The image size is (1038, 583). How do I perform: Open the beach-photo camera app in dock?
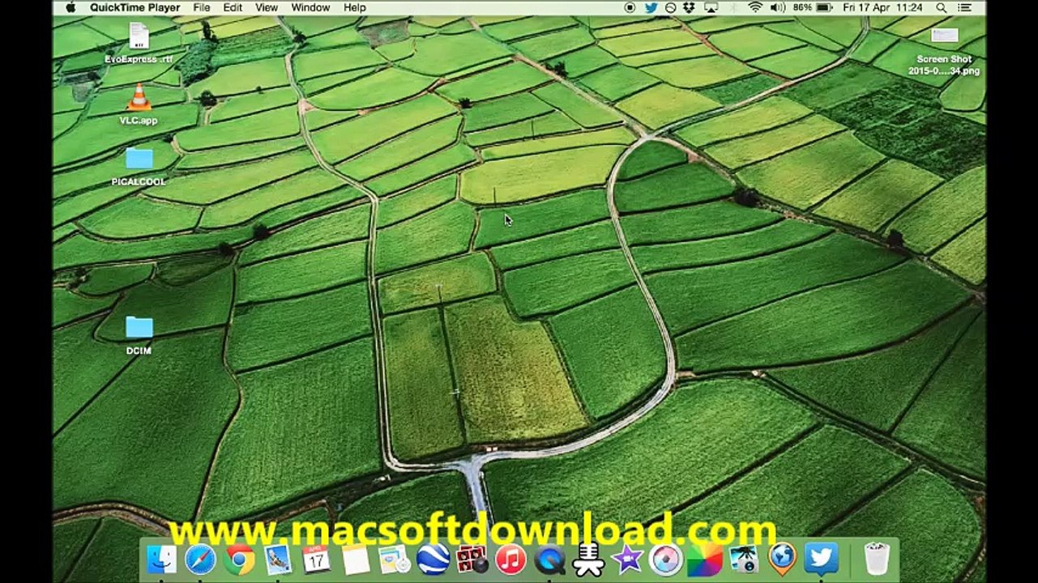(x=744, y=559)
